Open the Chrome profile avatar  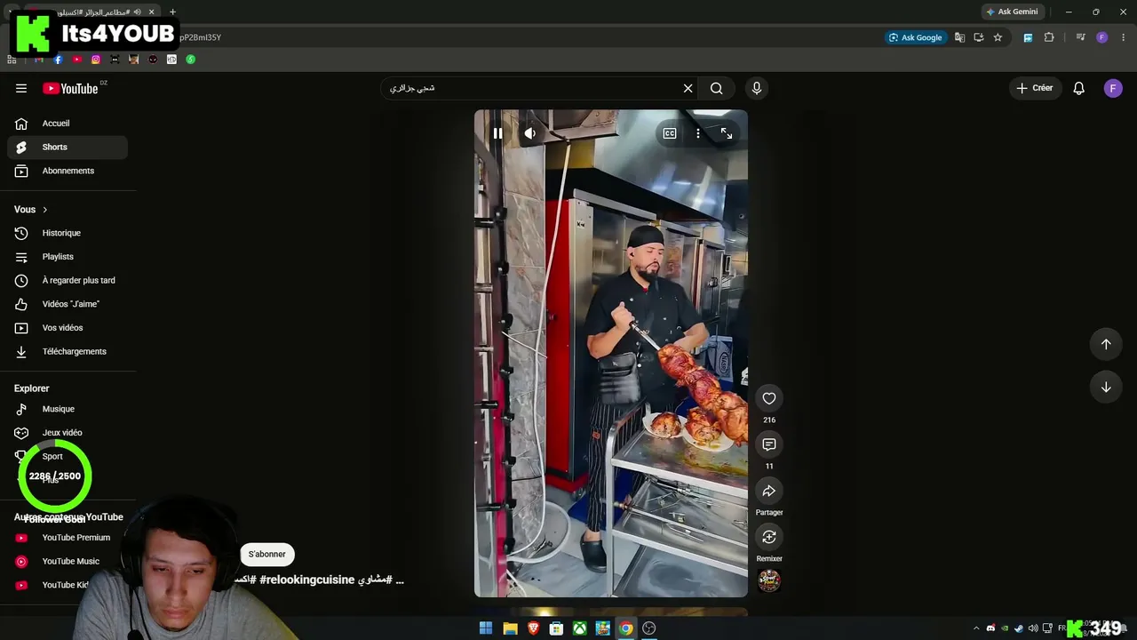point(1101,37)
